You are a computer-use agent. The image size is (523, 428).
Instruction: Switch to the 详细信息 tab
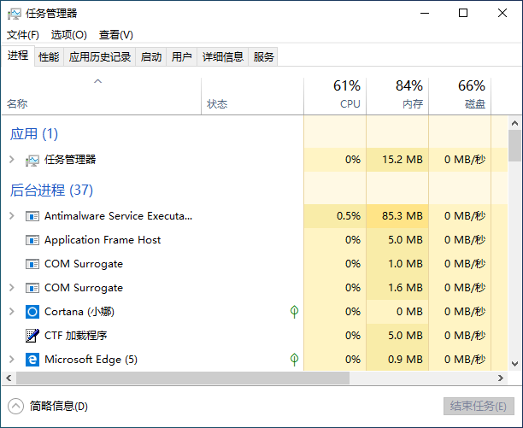[x=223, y=57]
